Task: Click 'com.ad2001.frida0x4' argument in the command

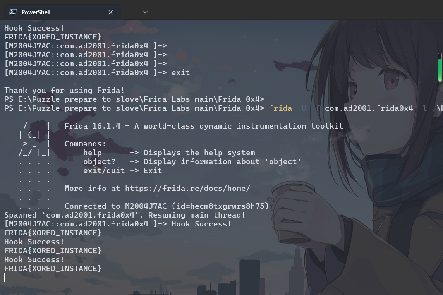Action: (x=369, y=108)
